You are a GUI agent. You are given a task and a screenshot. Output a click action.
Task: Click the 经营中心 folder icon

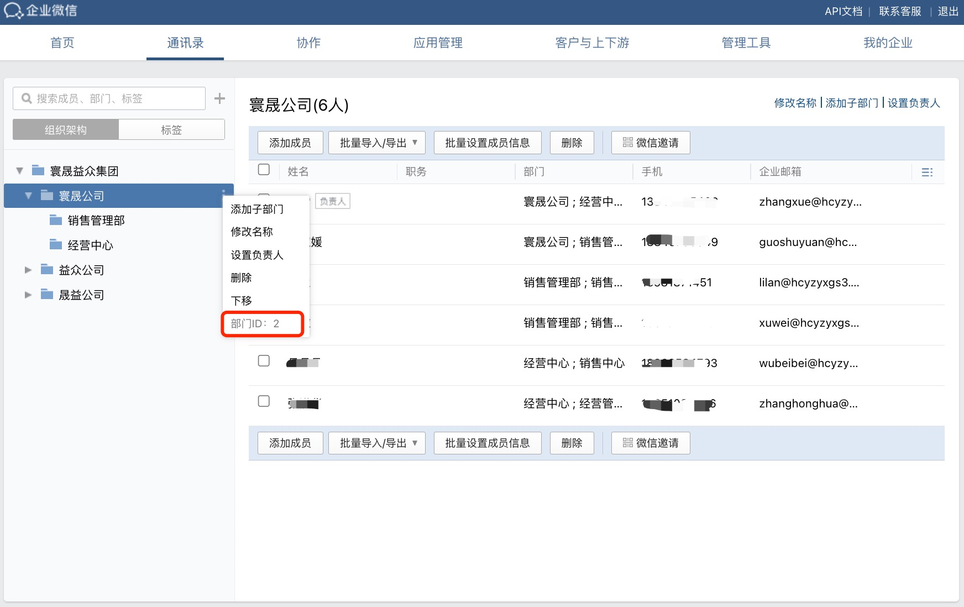click(x=56, y=244)
